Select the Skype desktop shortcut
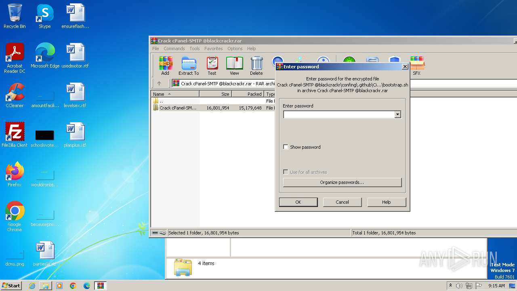This screenshot has width=517, height=291. [44, 16]
